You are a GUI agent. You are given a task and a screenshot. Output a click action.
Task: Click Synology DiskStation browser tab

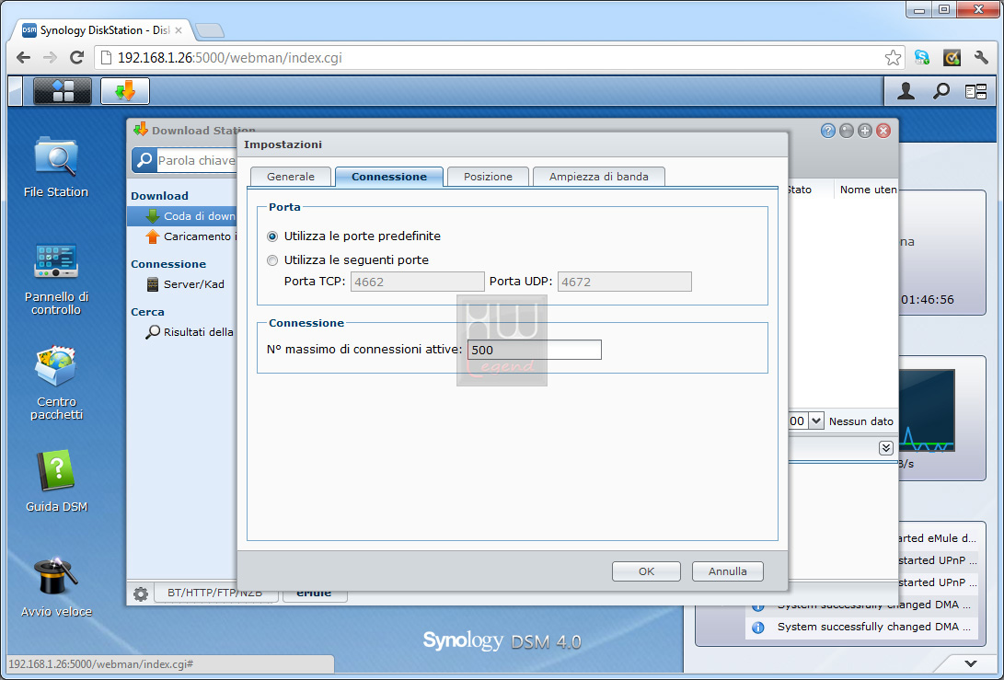[102, 30]
